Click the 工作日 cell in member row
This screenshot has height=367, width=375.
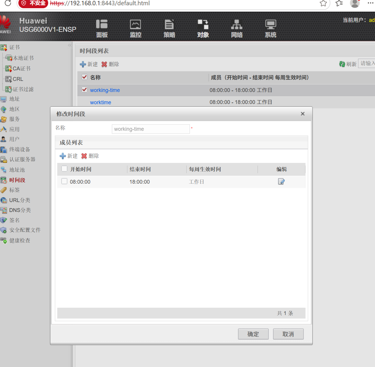click(x=196, y=182)
